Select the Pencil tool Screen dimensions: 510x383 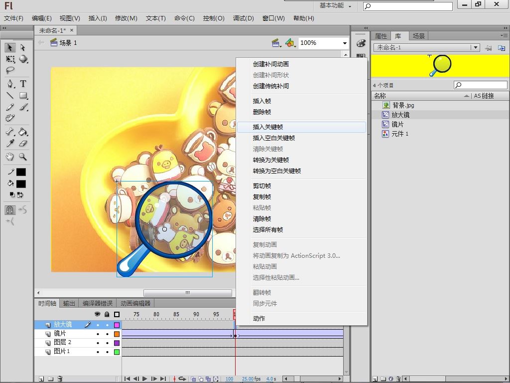(x=10, y=107)
